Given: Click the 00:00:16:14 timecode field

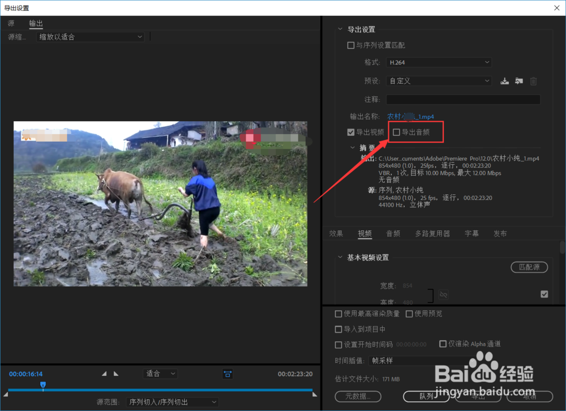Looking at the screenshot, I should click(x=26, y=374).
